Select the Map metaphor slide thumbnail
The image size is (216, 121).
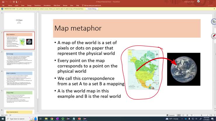(x=19, y=40)
